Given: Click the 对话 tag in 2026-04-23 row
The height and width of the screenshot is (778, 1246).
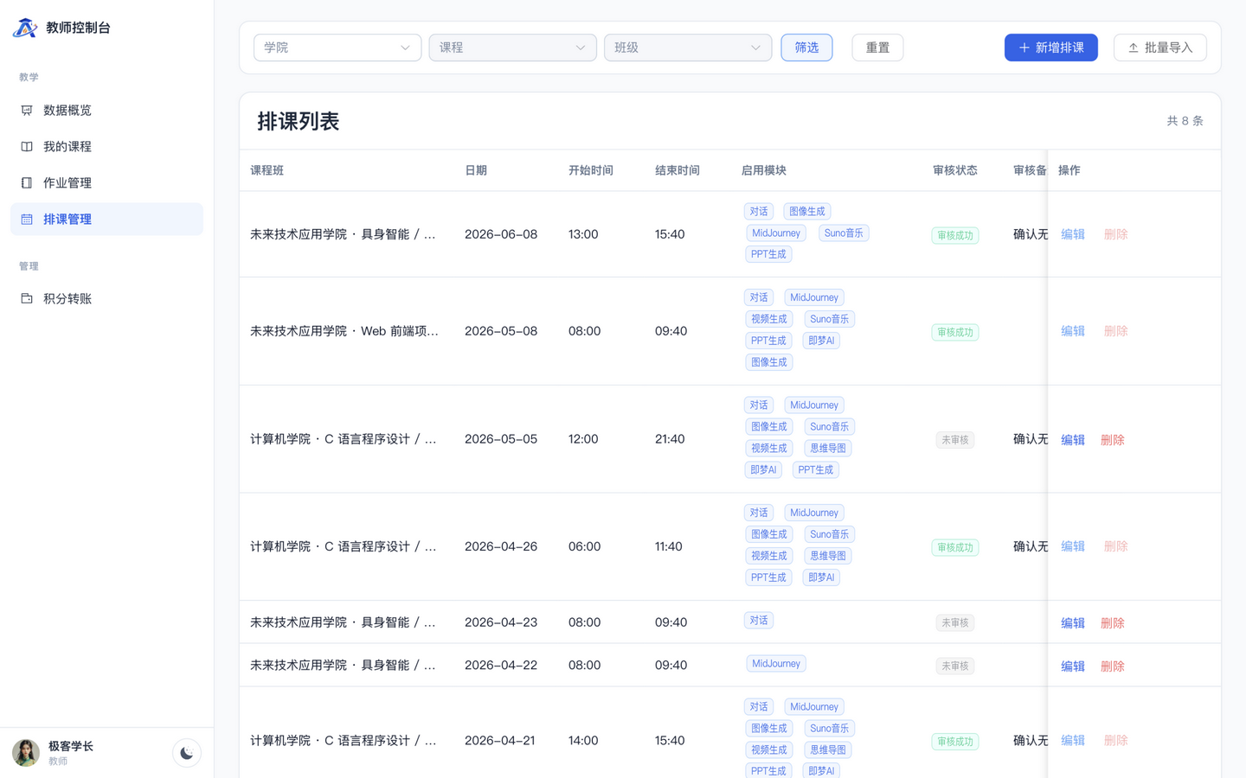Looking at the screenshot, I should click(759, 621).
